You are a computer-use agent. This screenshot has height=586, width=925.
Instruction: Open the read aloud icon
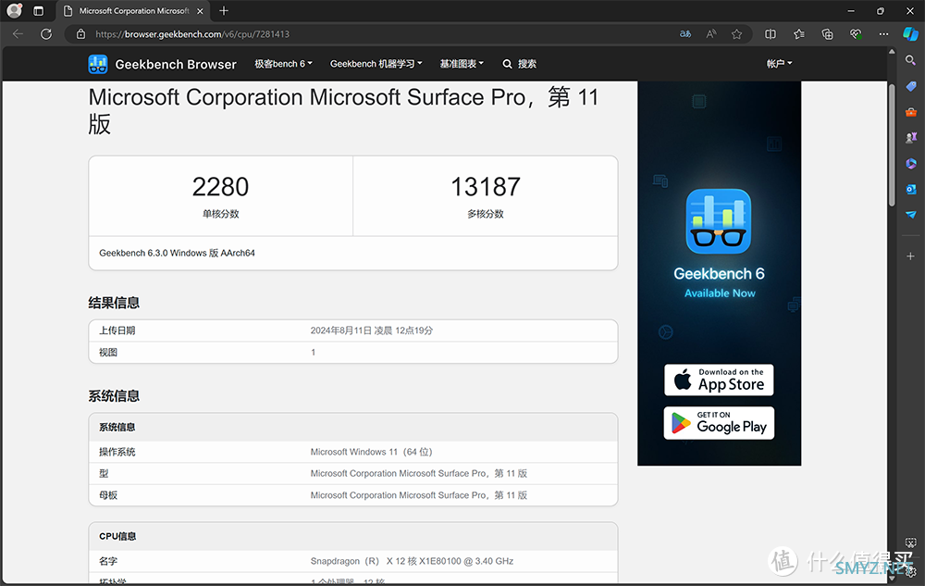711,34
